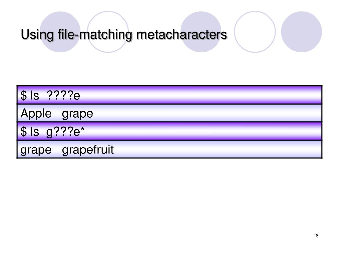This screenshot has width=339, height=254.
Task: Click the slide number 18
Action: point(316,236)
